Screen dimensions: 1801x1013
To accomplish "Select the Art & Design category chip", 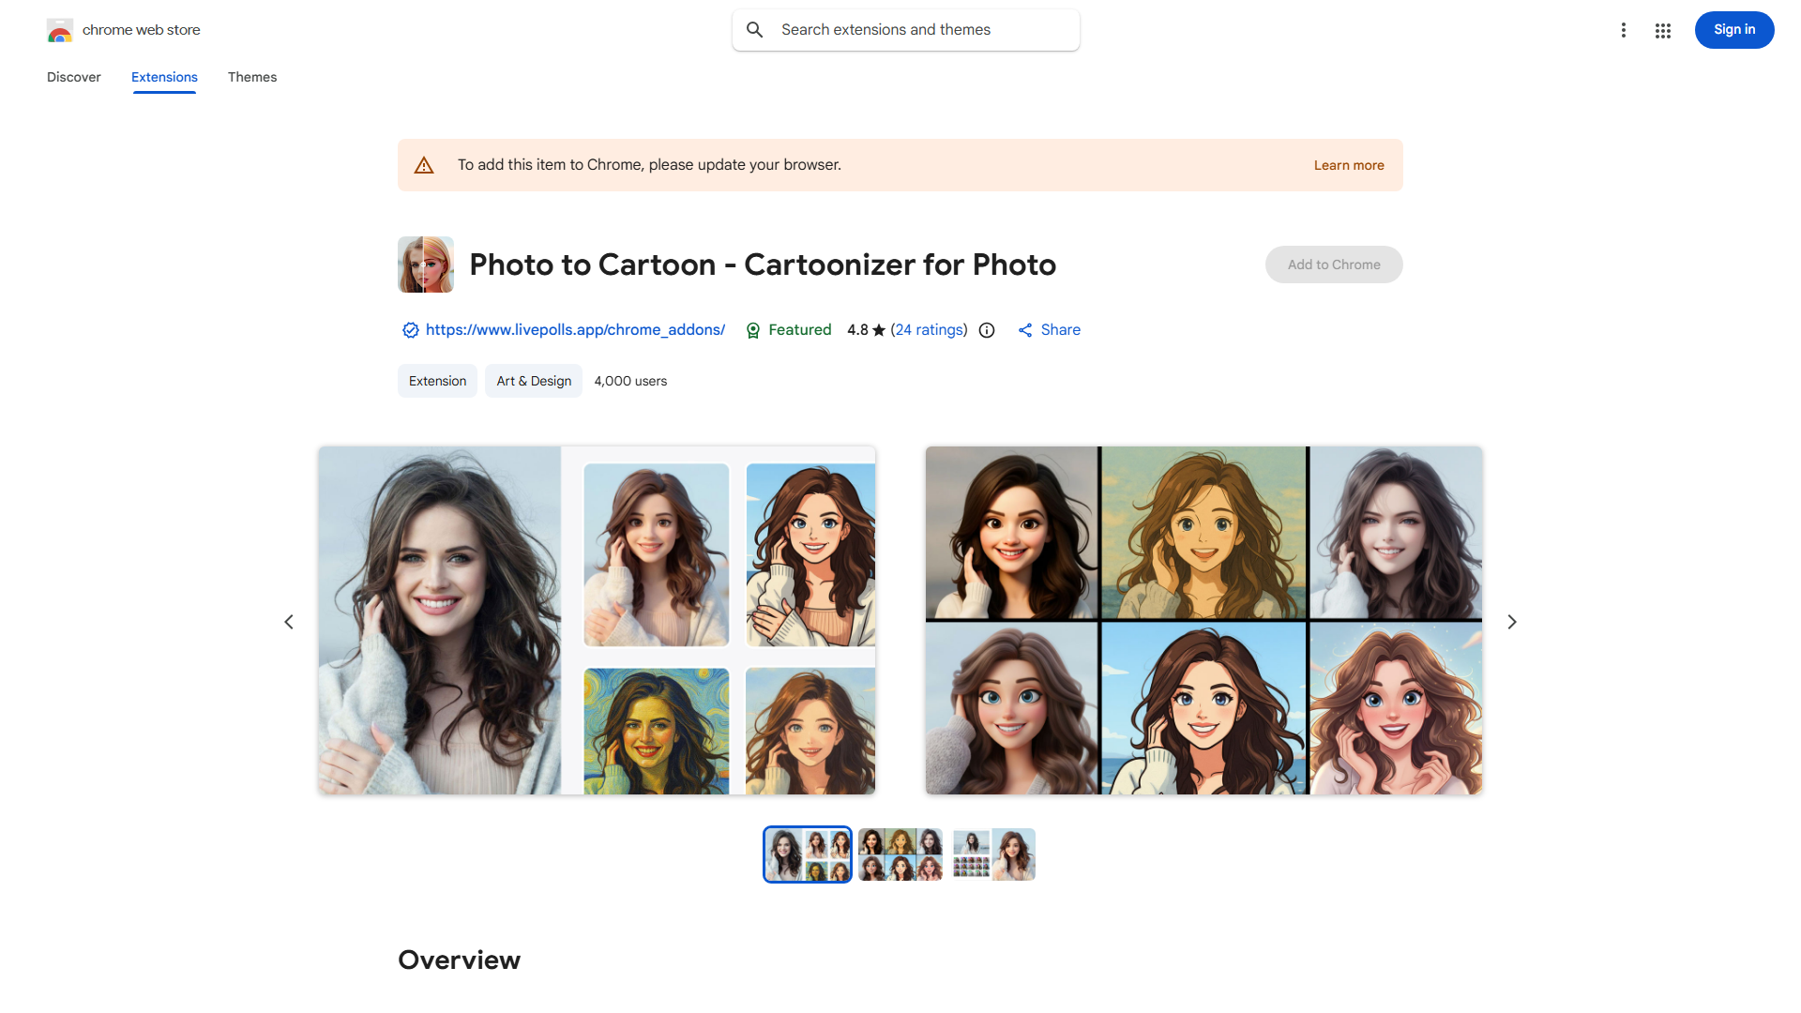I will [533, 381].
